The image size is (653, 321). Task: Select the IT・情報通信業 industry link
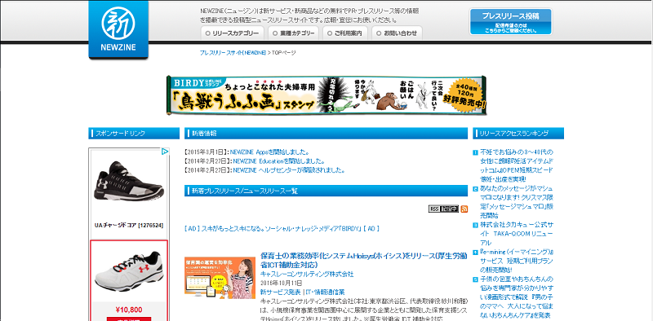[326, 292]
